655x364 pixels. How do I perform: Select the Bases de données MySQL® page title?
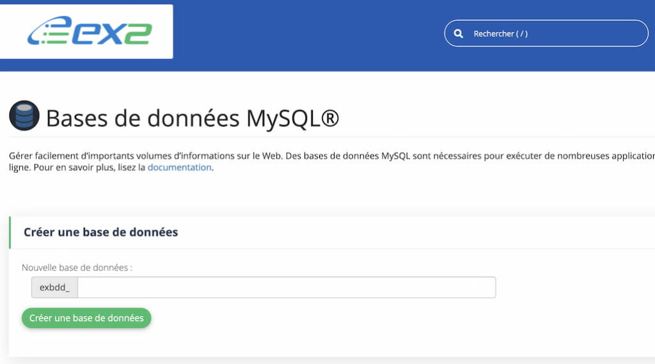point(192,118)
